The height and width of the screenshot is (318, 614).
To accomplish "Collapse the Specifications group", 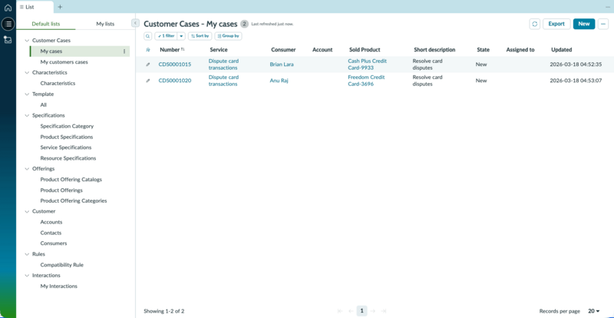I will coord(27,115).
